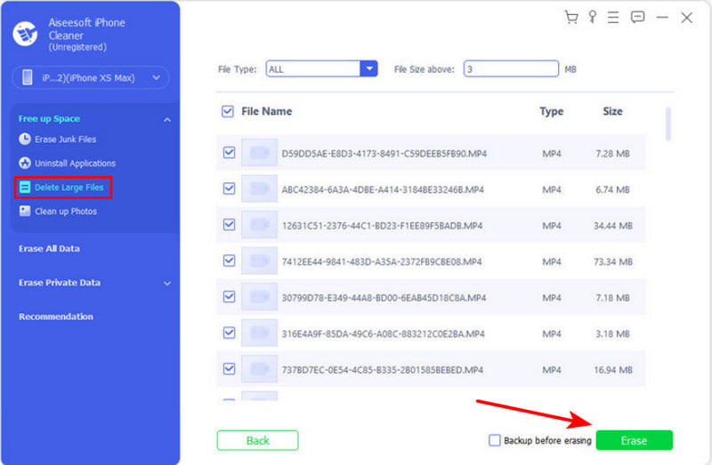Click the shopping cart purchase icon
Viewport: 712px width, 465px height.
pyautogui.click(x=571, y=18)
